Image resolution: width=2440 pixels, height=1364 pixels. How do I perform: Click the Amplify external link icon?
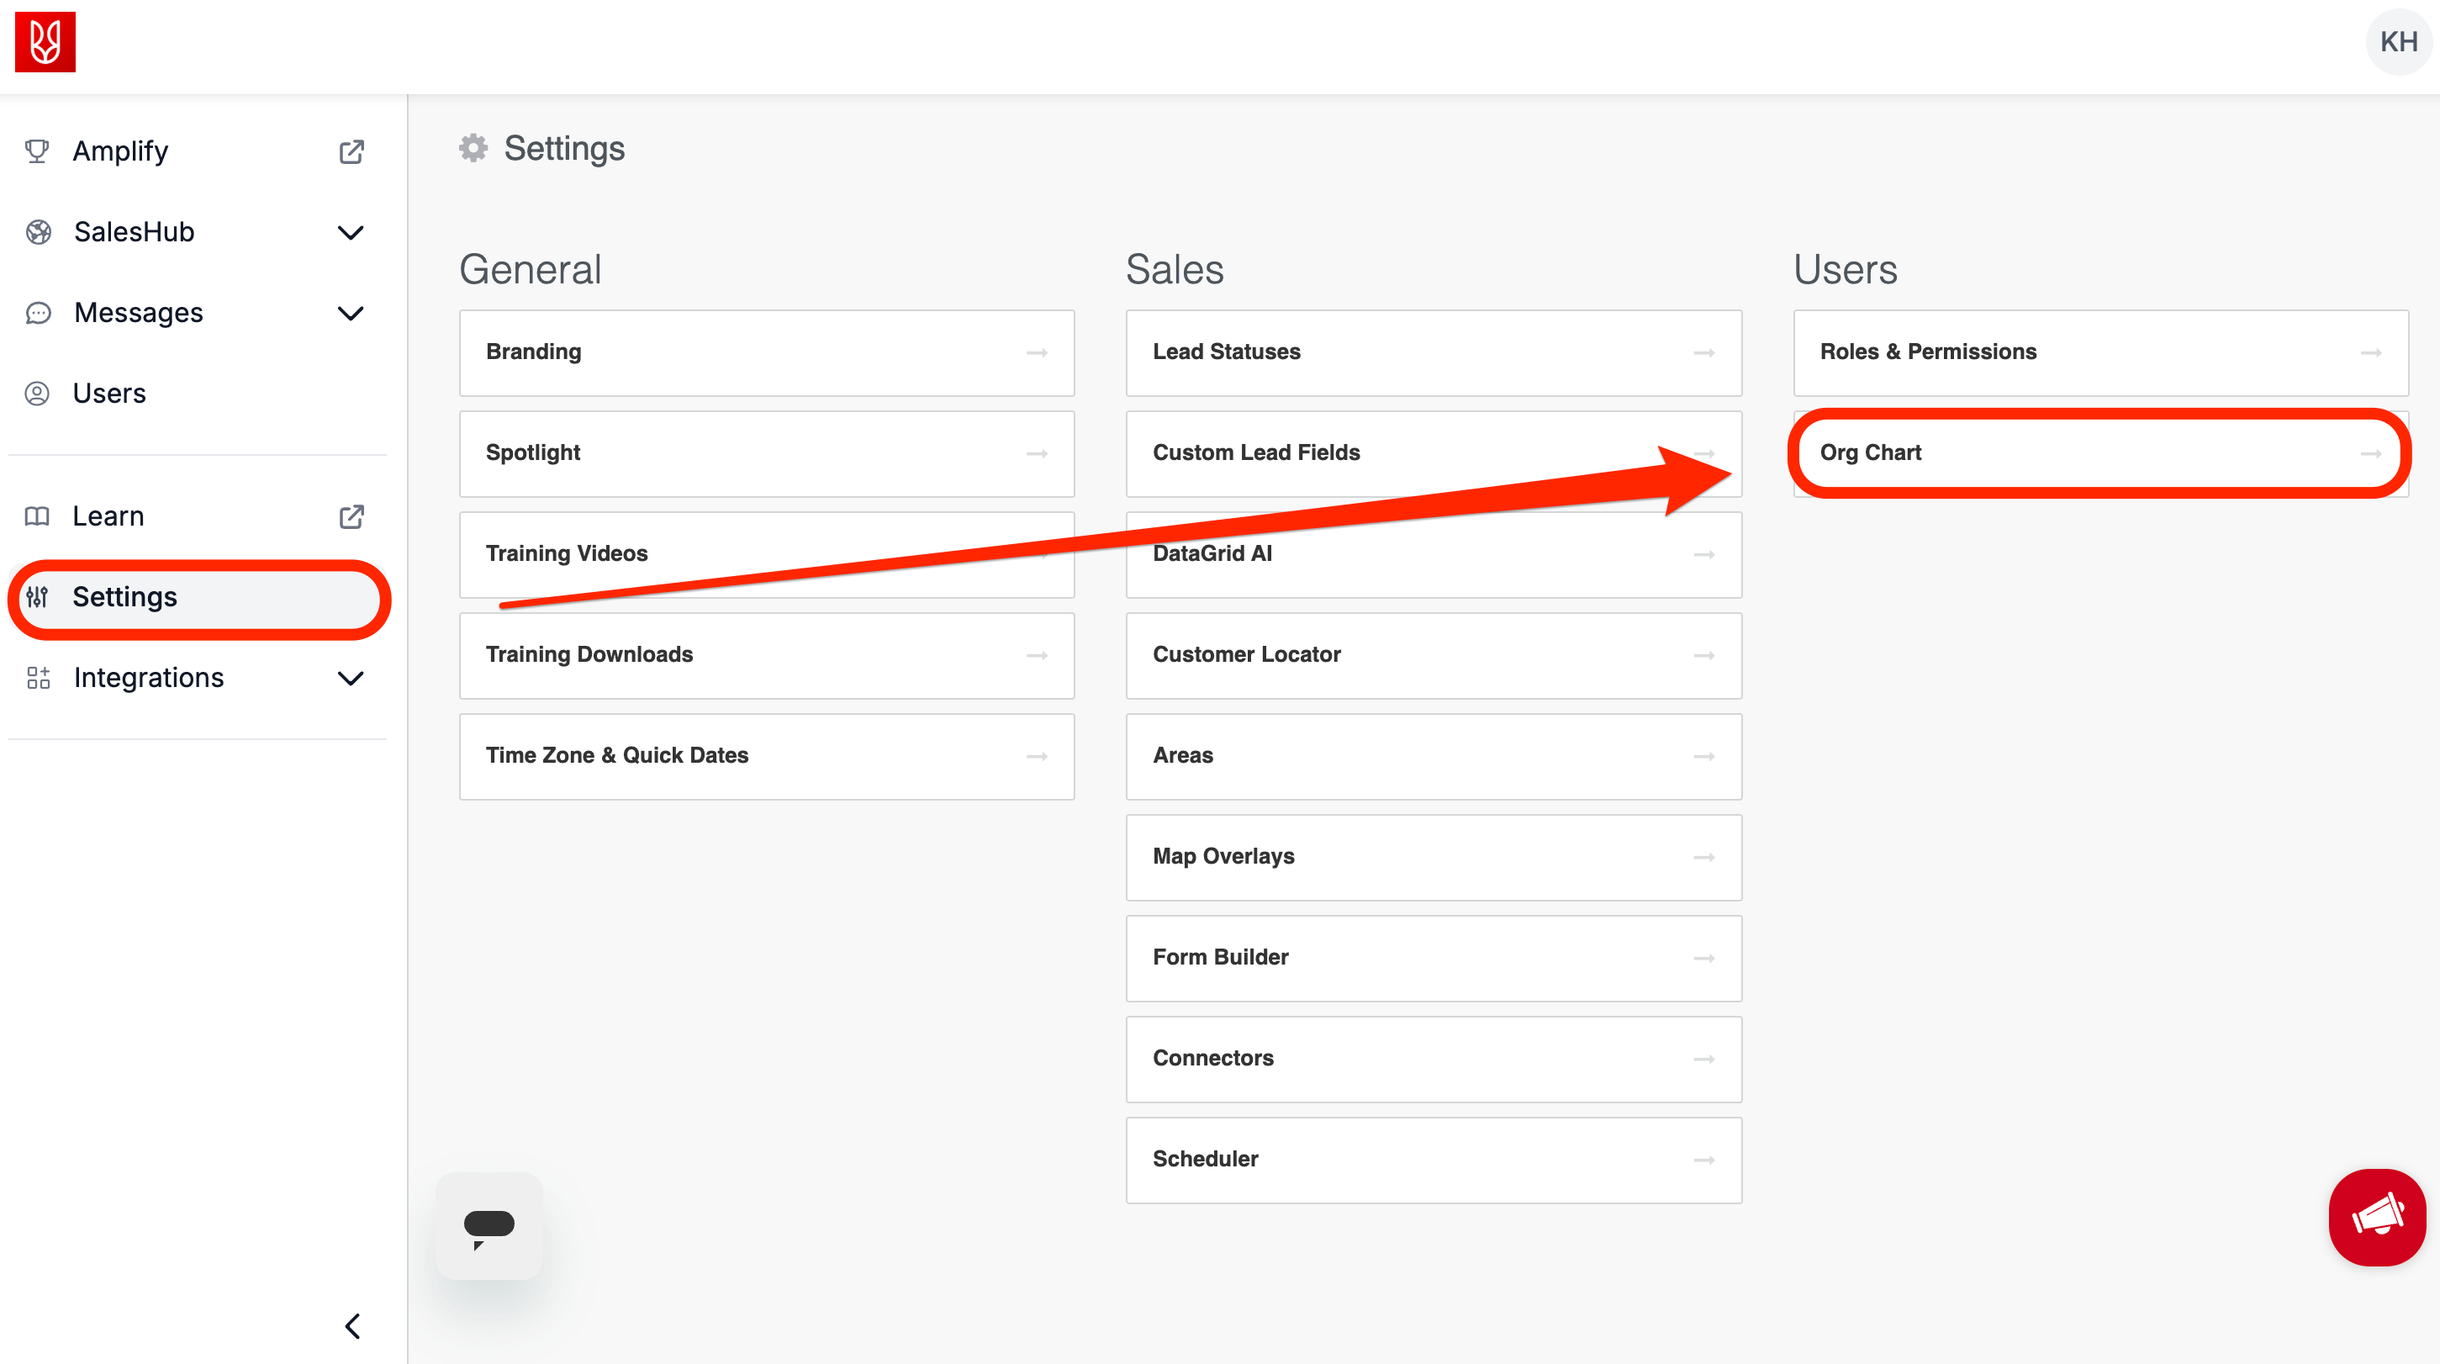pyautogui.click(x=351, y=151)
